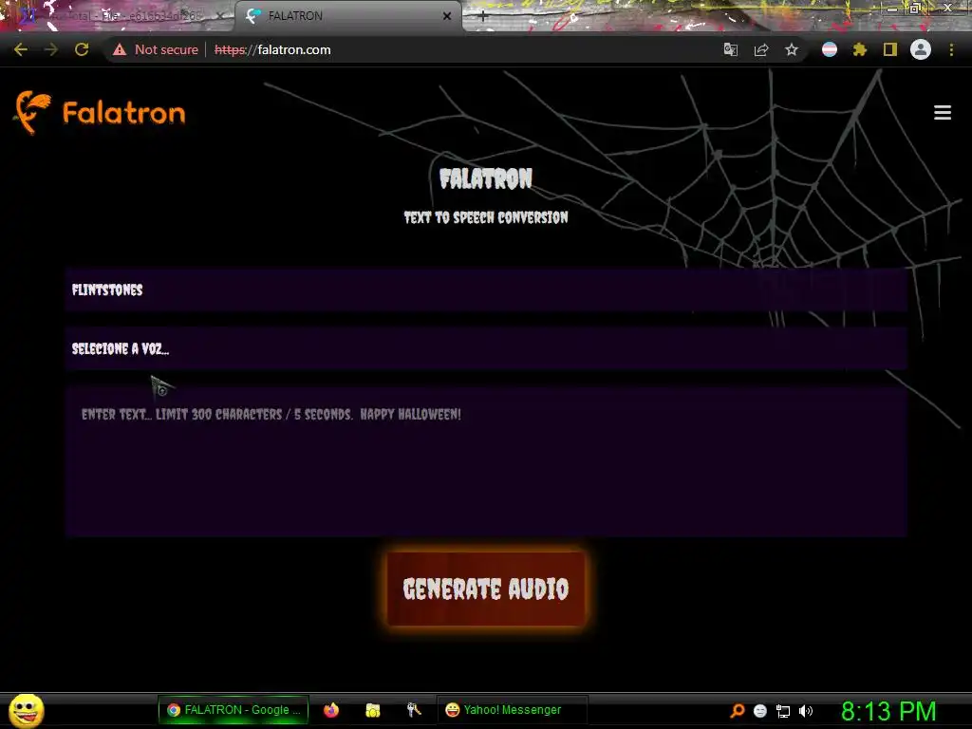Open the Chrome profile avatar
This screenshot has width=972, height=729.
click(x=921, y=49)
